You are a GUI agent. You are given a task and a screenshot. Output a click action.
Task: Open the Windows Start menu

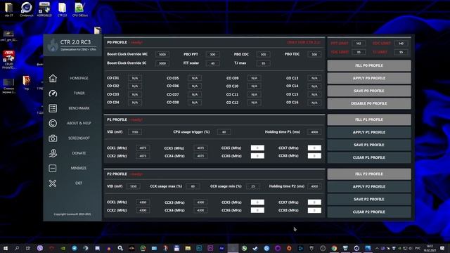click(6, 248)
